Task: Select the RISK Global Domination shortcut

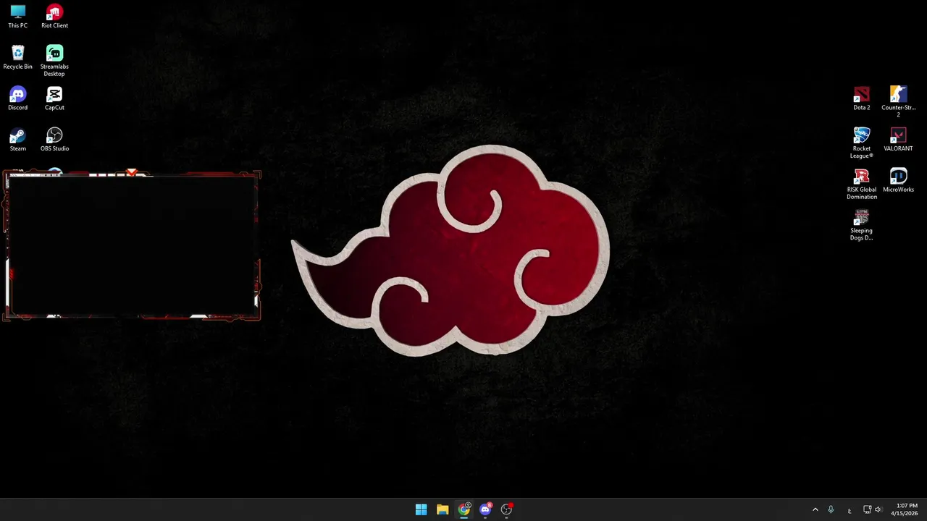Action: click(x=861, y=185)
